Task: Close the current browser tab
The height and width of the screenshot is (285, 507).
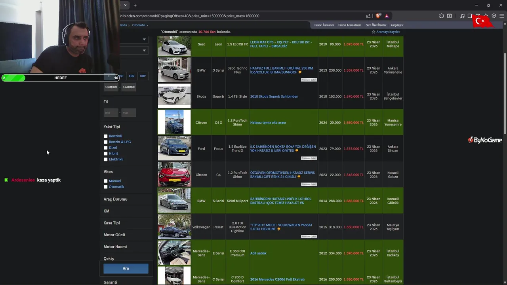Action: [125, 5]
